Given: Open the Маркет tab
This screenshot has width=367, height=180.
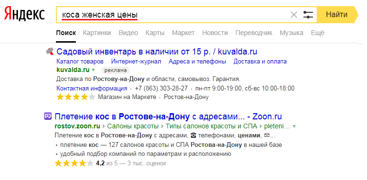Looking at the screenshot, I should click(183, 33).
